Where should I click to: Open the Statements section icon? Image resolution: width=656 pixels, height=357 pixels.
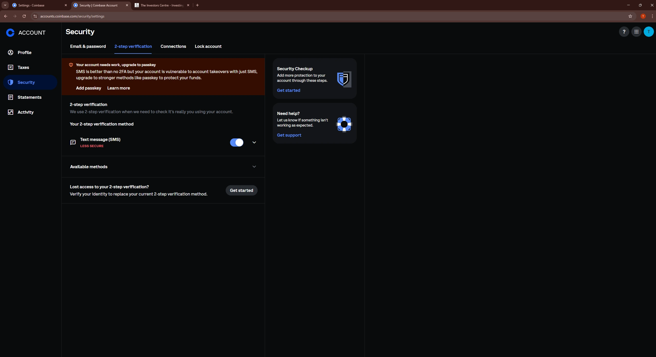[11, 97]
